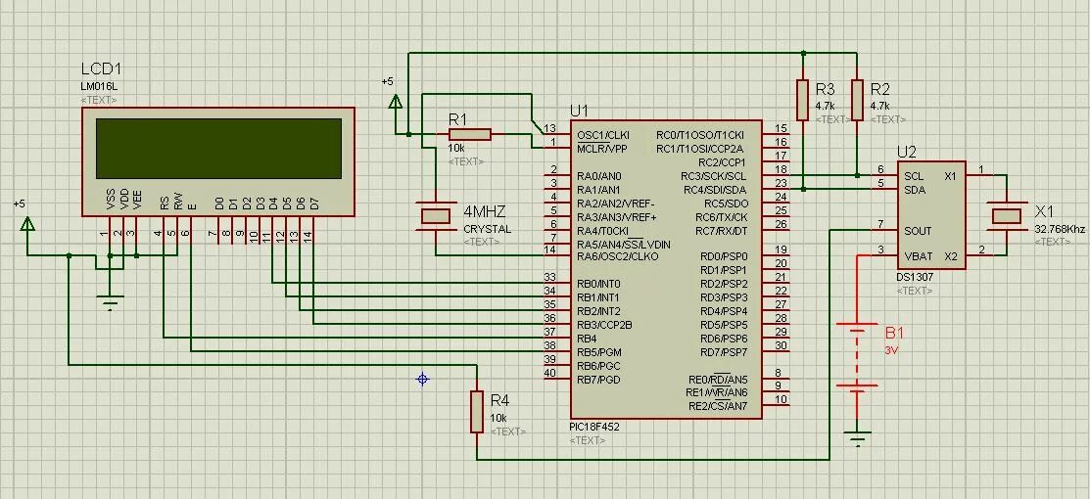
Task: Select the B1 battery symbol
Action: click(858, 357)
